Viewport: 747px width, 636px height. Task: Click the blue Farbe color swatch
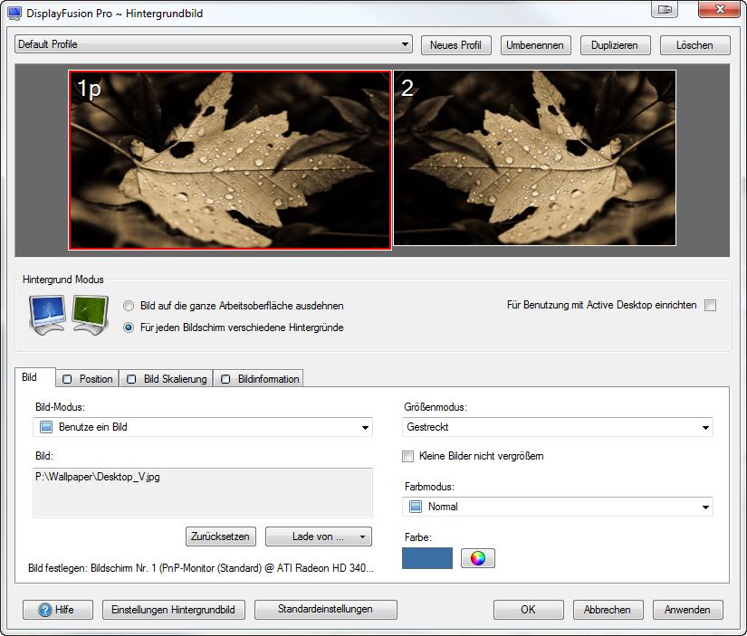(427, 558)
